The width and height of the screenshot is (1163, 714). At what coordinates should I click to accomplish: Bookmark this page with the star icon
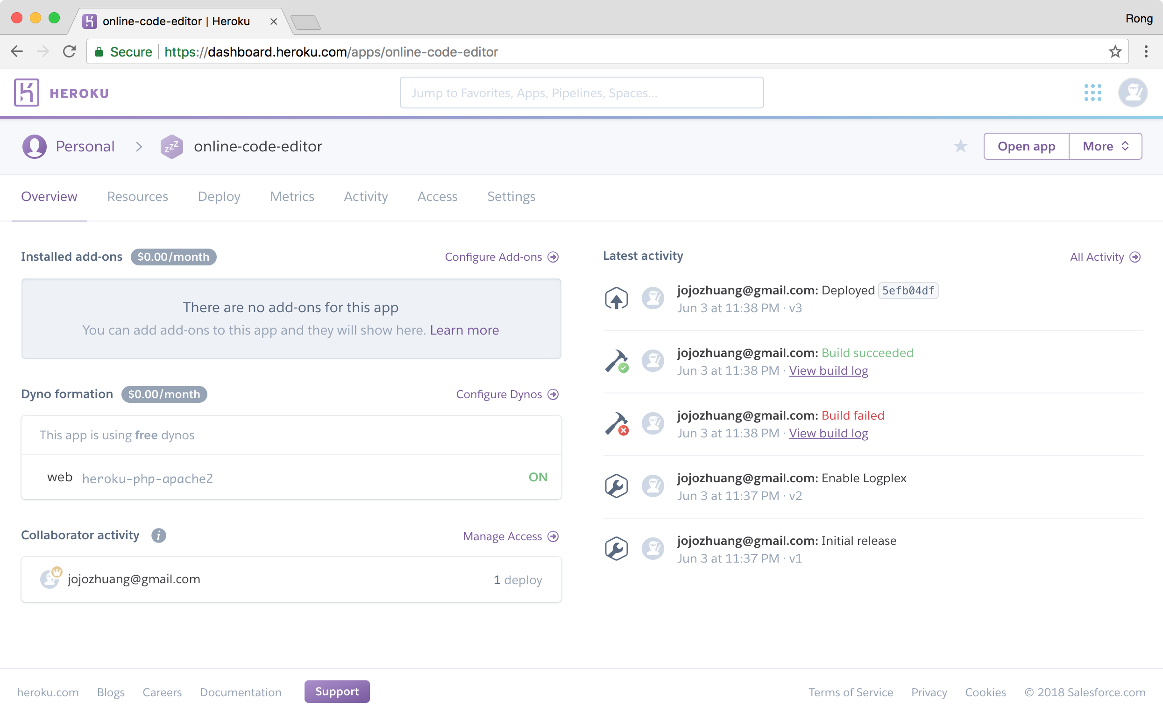1115,51
